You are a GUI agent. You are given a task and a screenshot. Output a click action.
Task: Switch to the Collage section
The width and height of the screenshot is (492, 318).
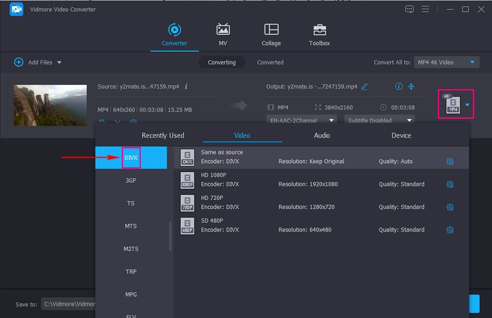point(271,35)
